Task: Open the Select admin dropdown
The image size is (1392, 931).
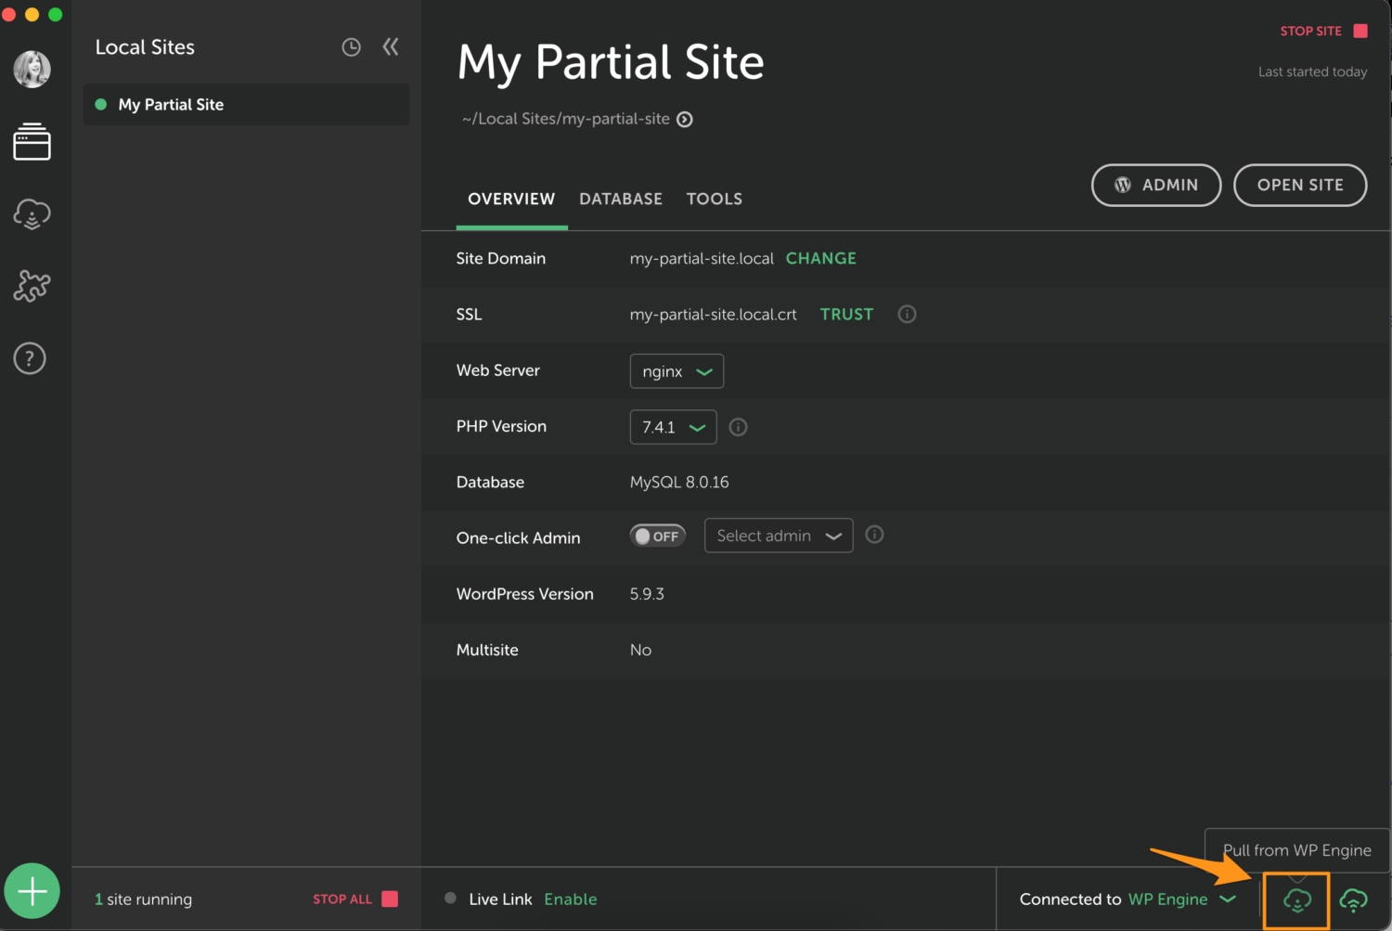Action: click(778, 536)
